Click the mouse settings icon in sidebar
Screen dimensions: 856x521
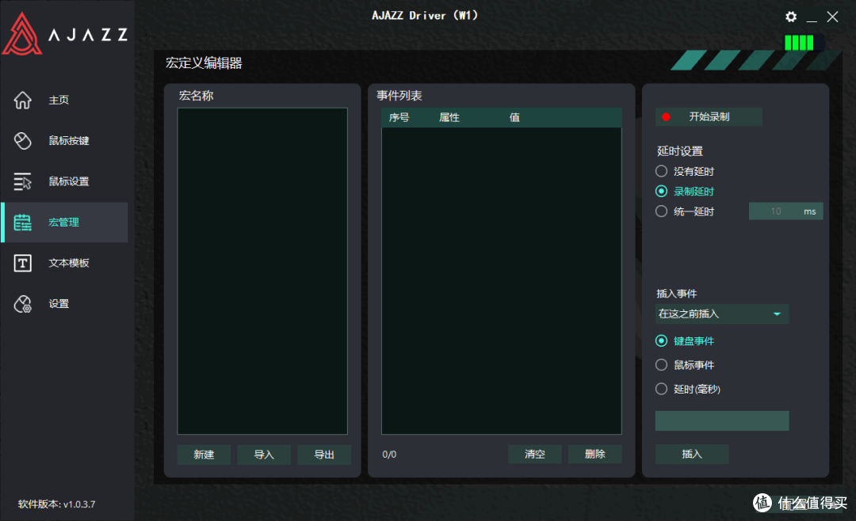tap(22, 181)
